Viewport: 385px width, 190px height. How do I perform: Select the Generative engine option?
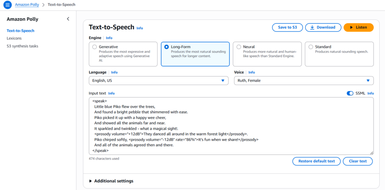(95, 47)
